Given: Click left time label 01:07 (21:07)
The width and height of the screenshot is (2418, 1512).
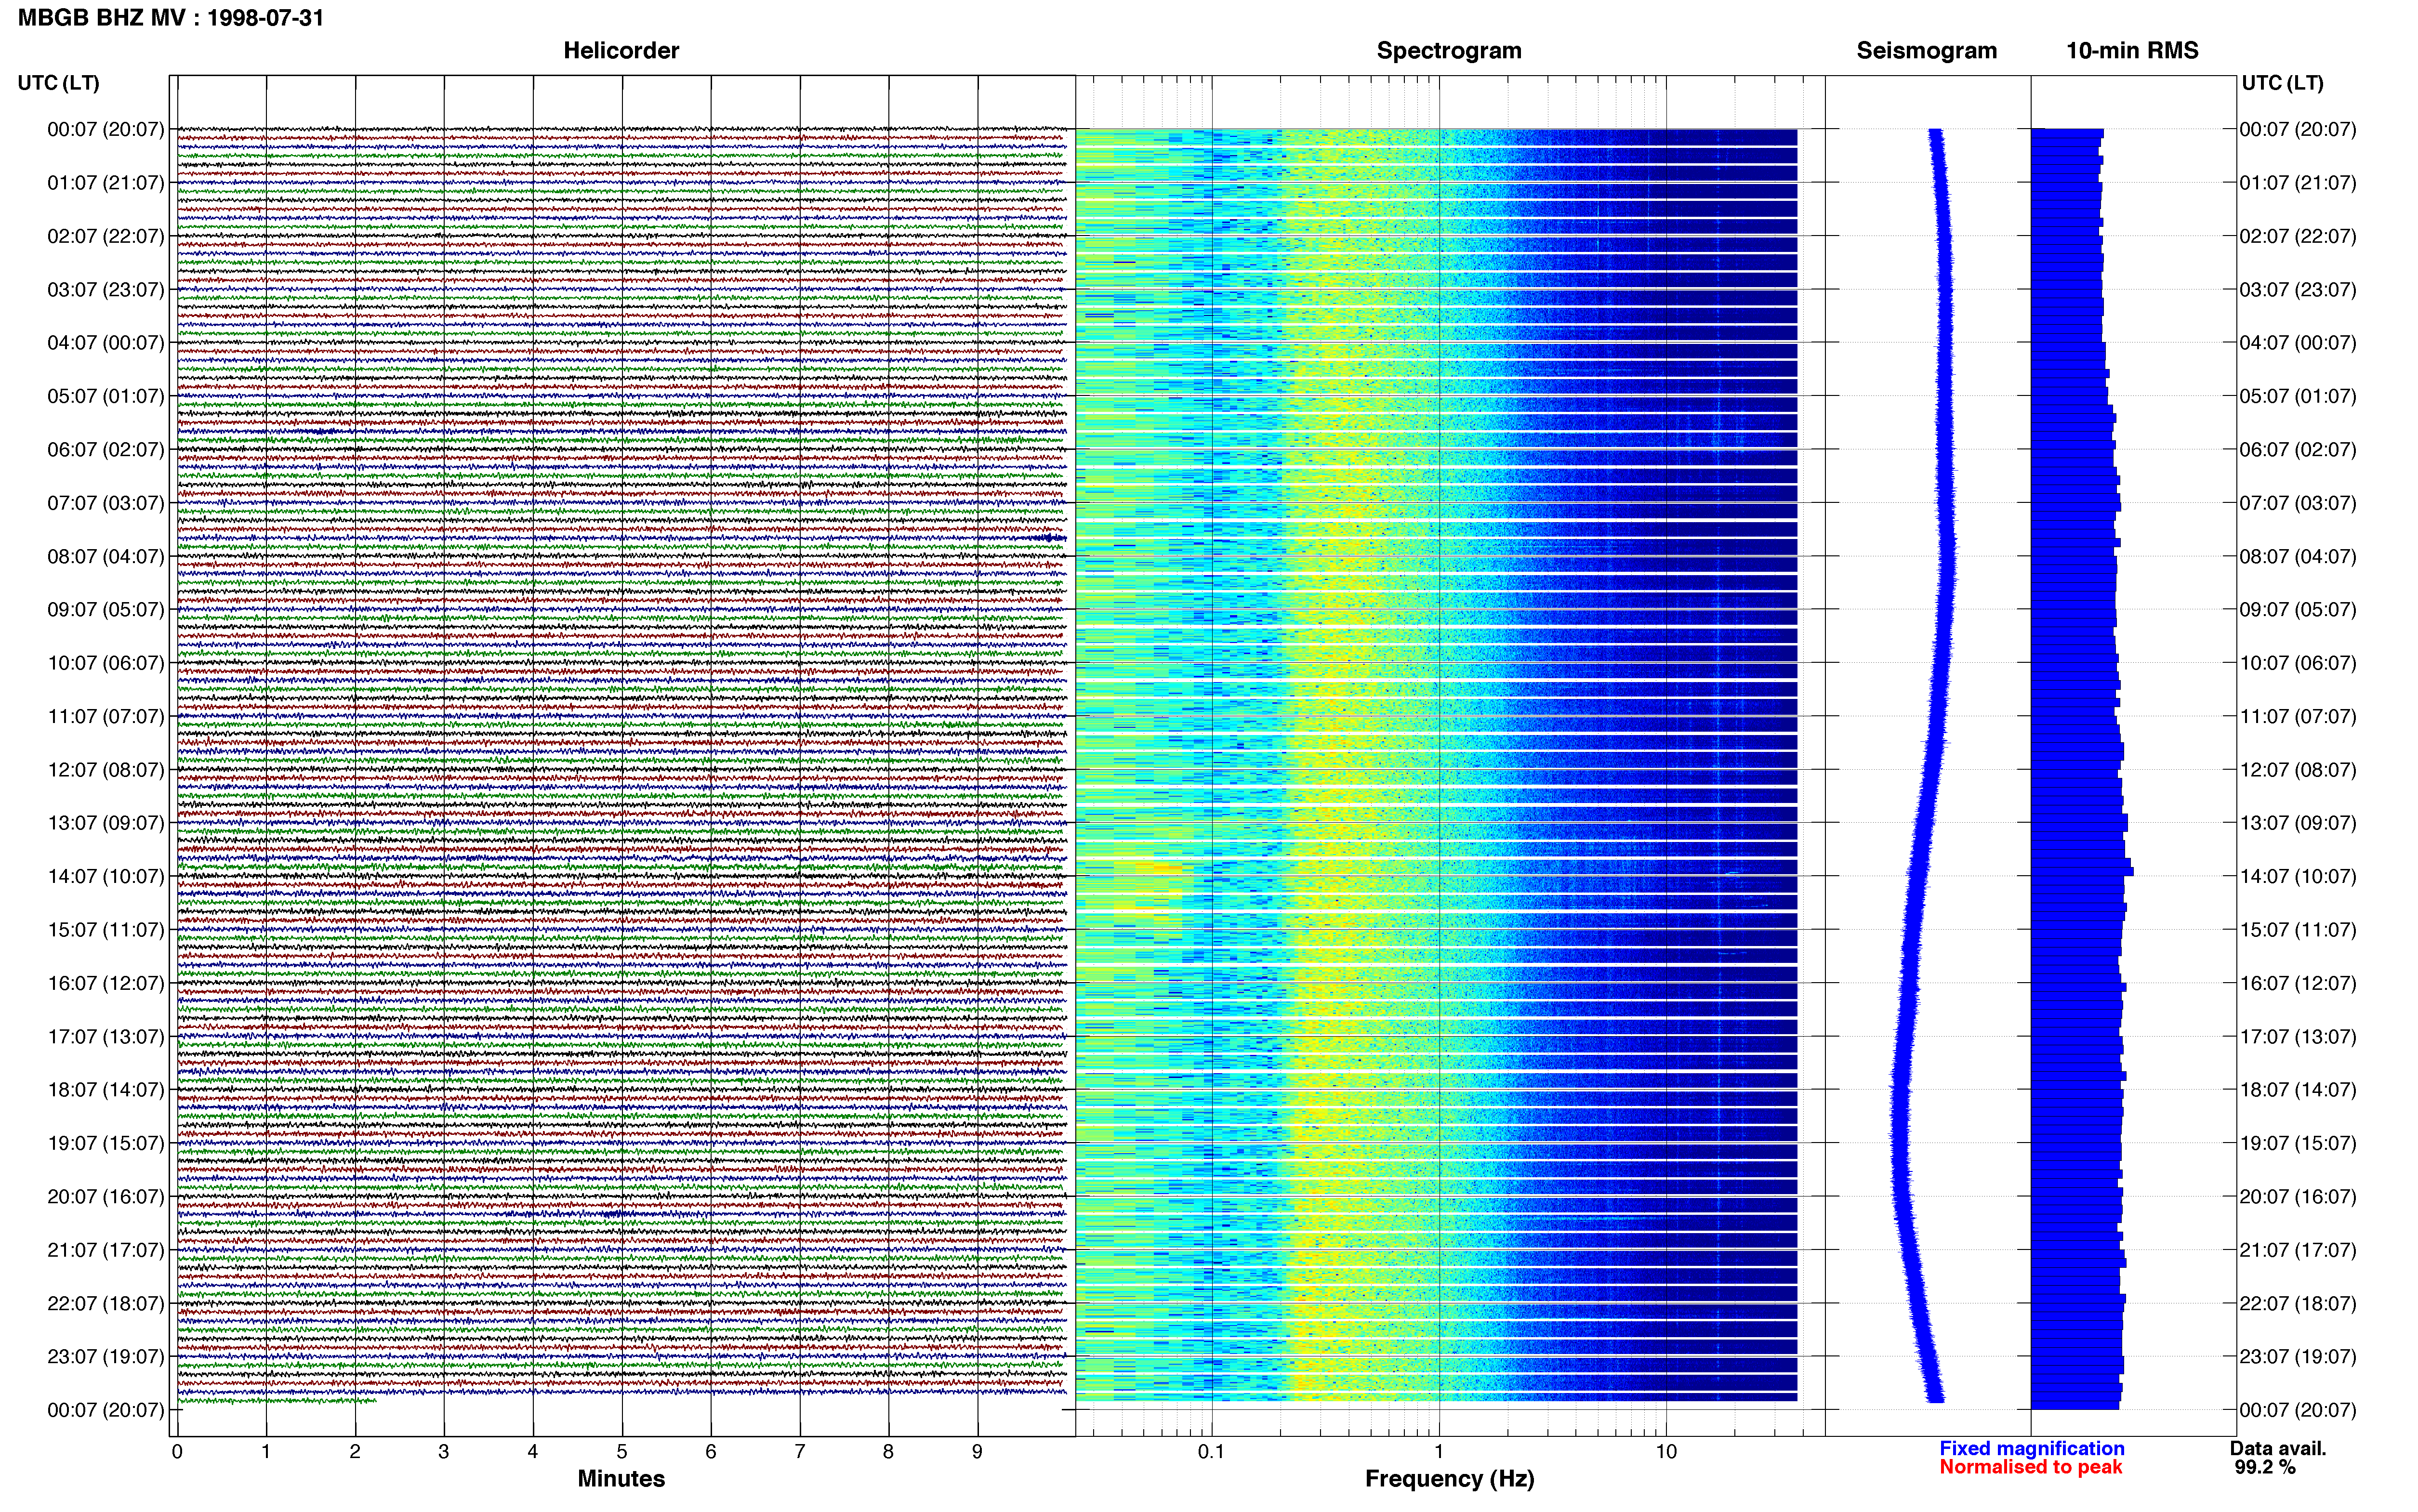Looking at the screenshot, I should click(105, 182).
